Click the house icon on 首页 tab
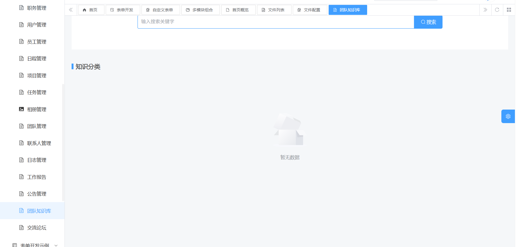 (84, 10)
